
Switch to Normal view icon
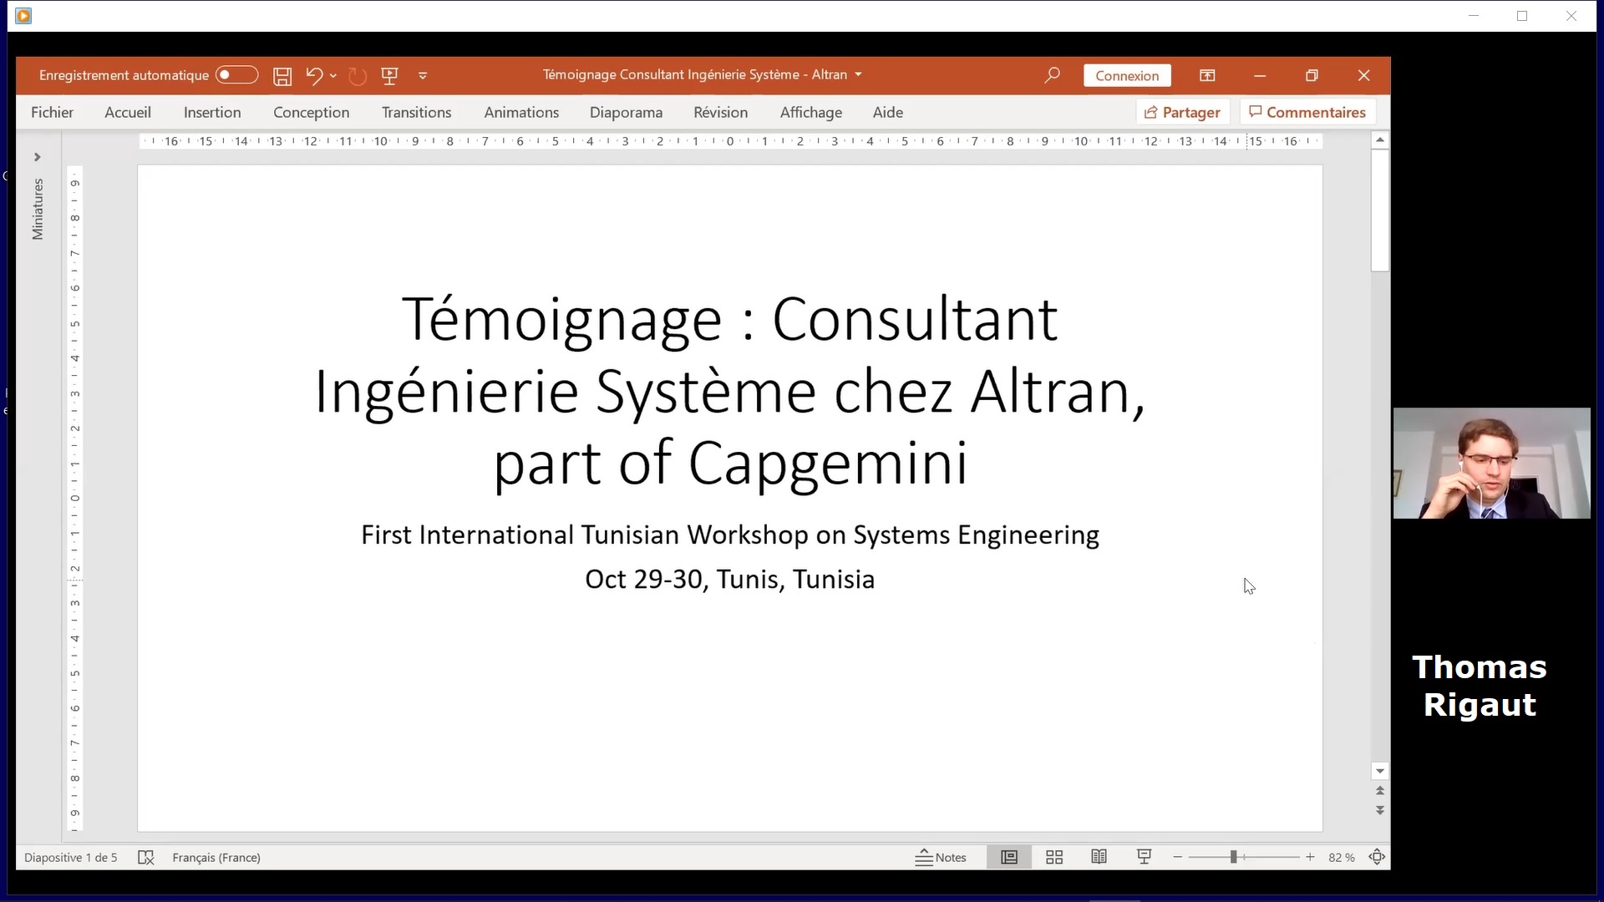pyautogui.click(x=1009, y=858)
